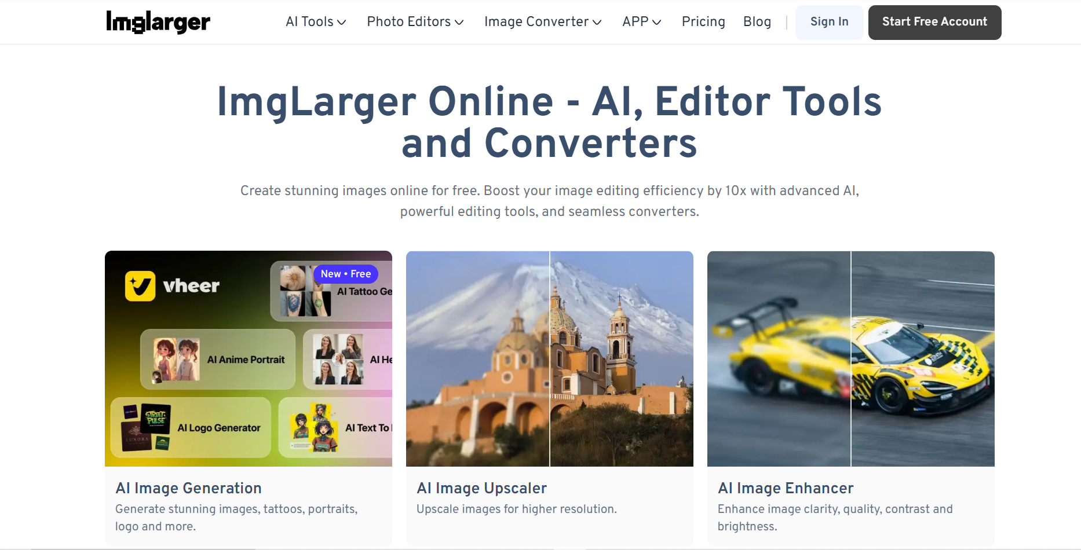Viewport: 1081px width, 550px height.
Task: Open the APP menu
Action: click(x=642, y=22)
